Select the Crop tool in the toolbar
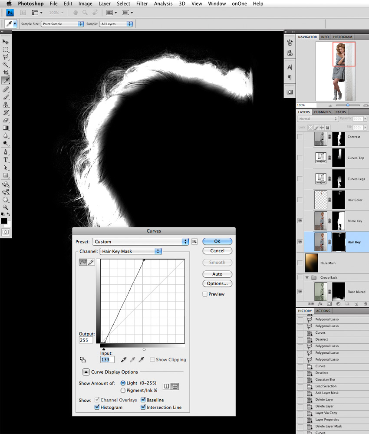The width and height of the screenshot is (369, 434). 6,72
